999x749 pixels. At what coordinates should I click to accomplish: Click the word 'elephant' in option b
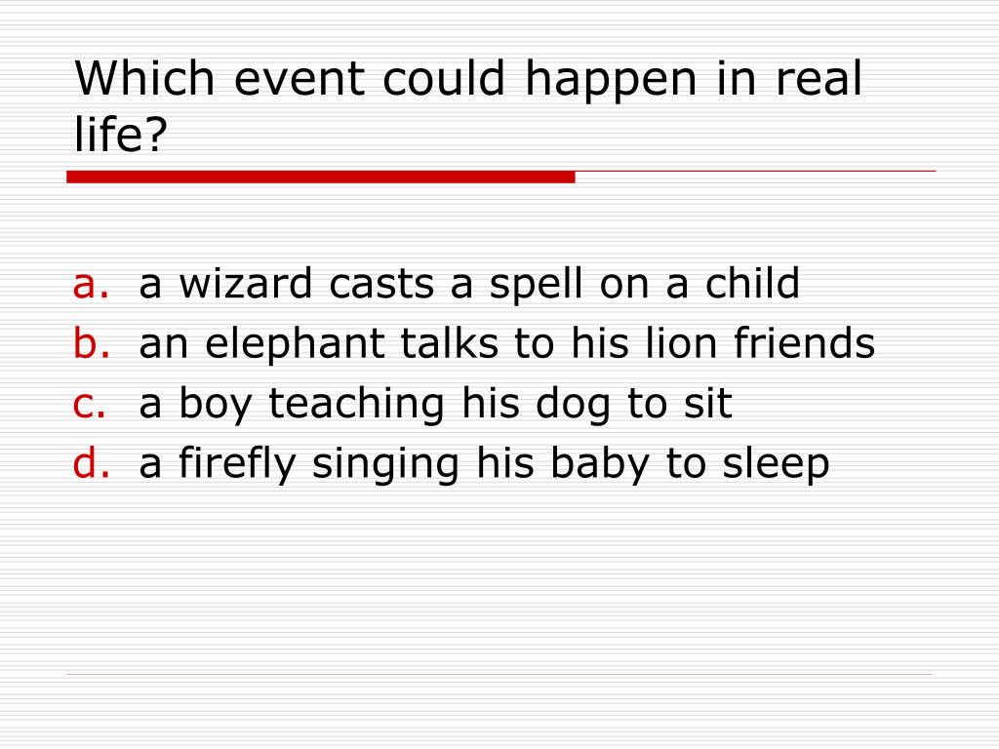(295, 343)
